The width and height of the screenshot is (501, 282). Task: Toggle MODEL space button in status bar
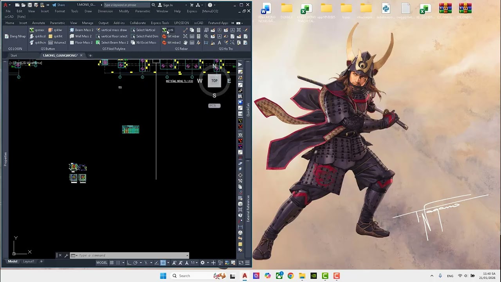[102, 263]
